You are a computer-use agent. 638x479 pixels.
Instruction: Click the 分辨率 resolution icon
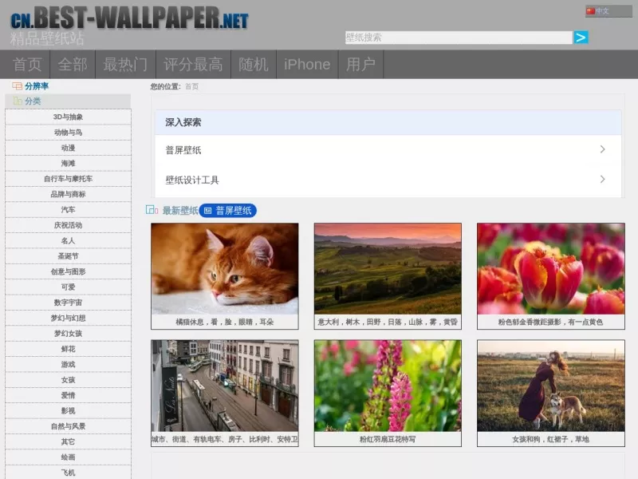coord(17,86)
